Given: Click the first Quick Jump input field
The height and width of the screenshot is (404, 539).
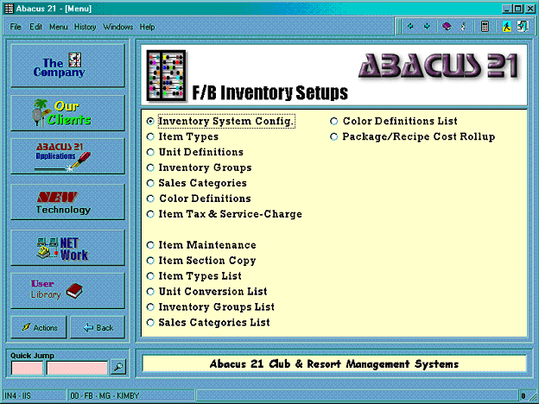Looking at the screenshot, I should (27, 368).
